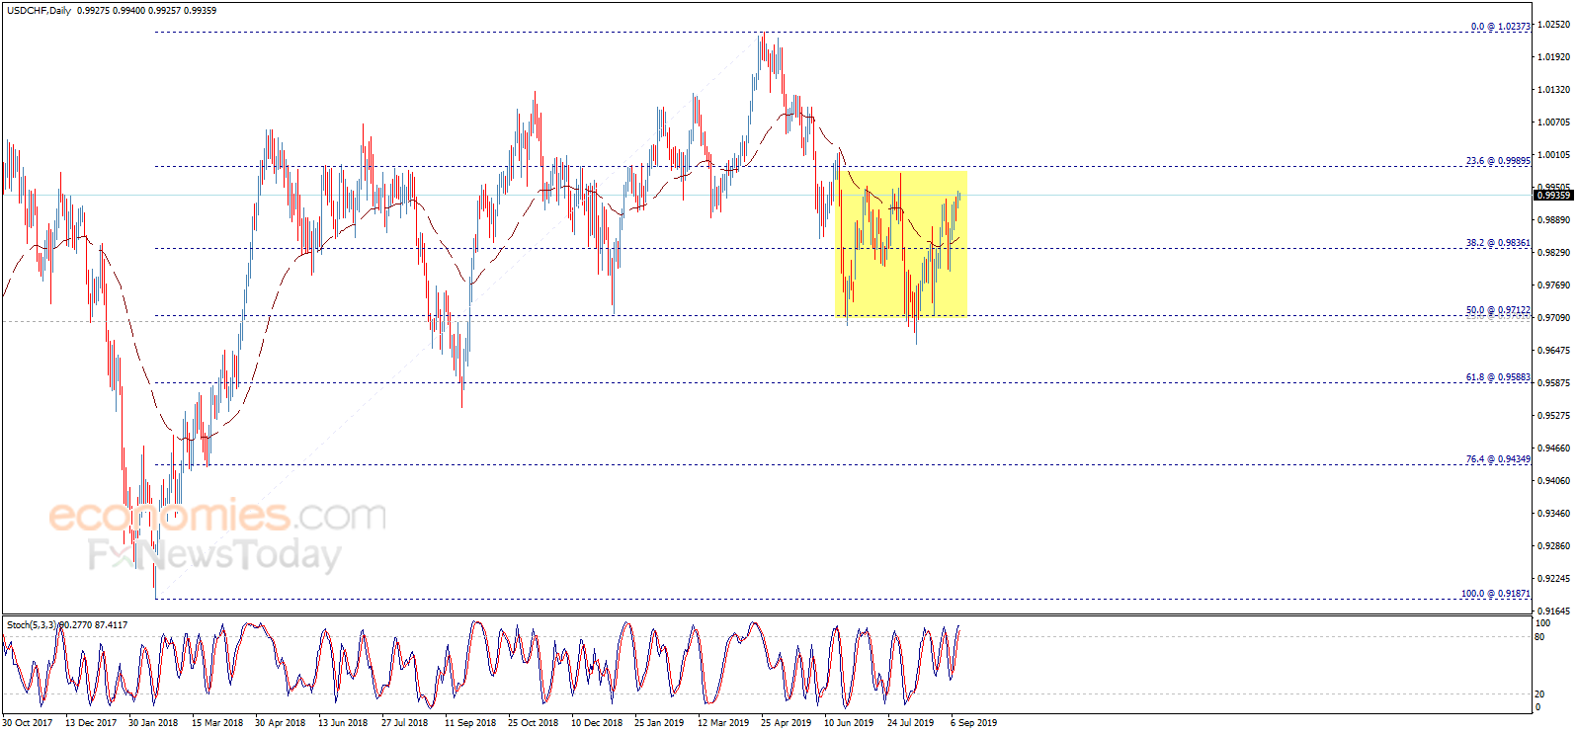Click the '6 Sep 2019' date label

coord(974,723)
